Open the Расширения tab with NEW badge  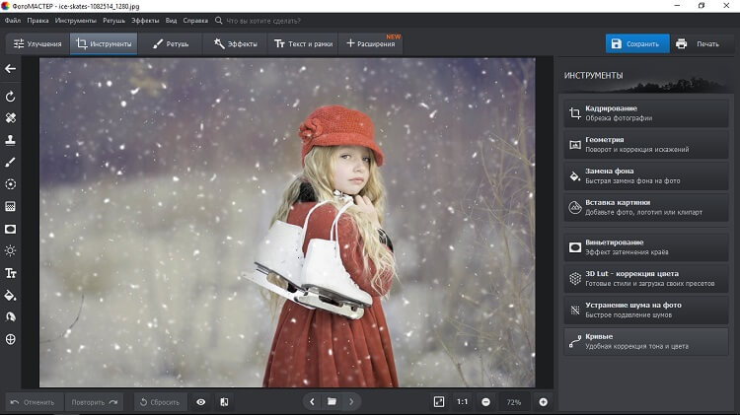(370, 43)
